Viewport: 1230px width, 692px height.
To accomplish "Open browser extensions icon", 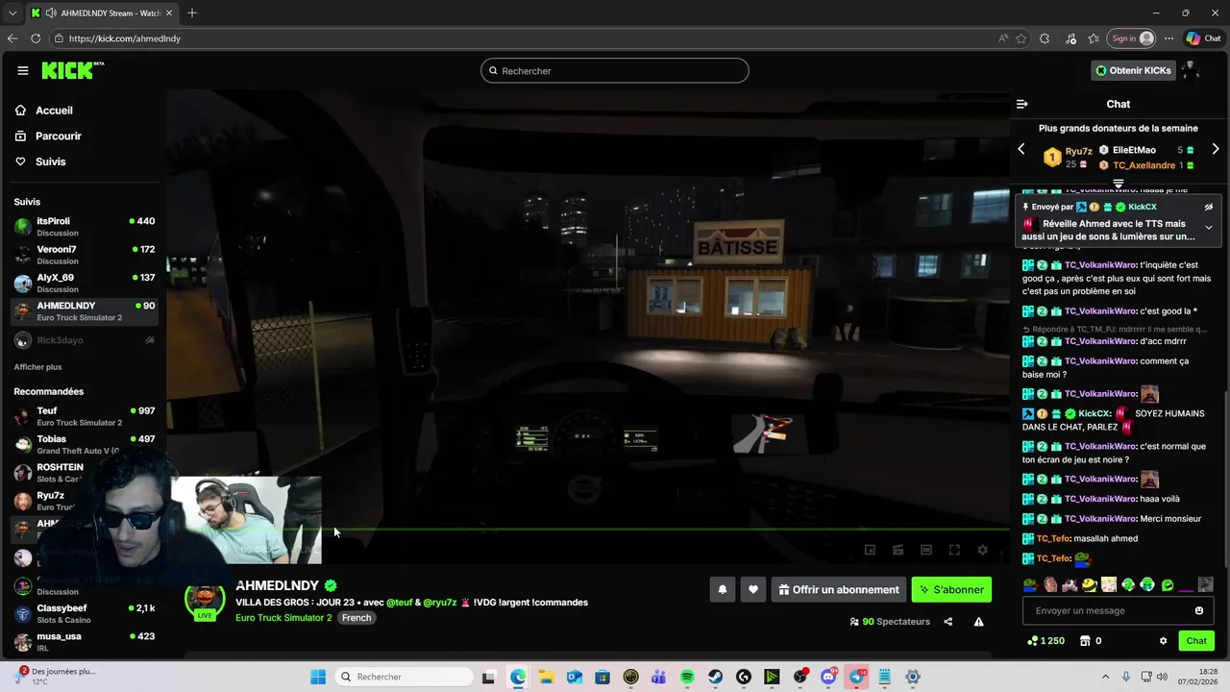I will click(1045, 38).
